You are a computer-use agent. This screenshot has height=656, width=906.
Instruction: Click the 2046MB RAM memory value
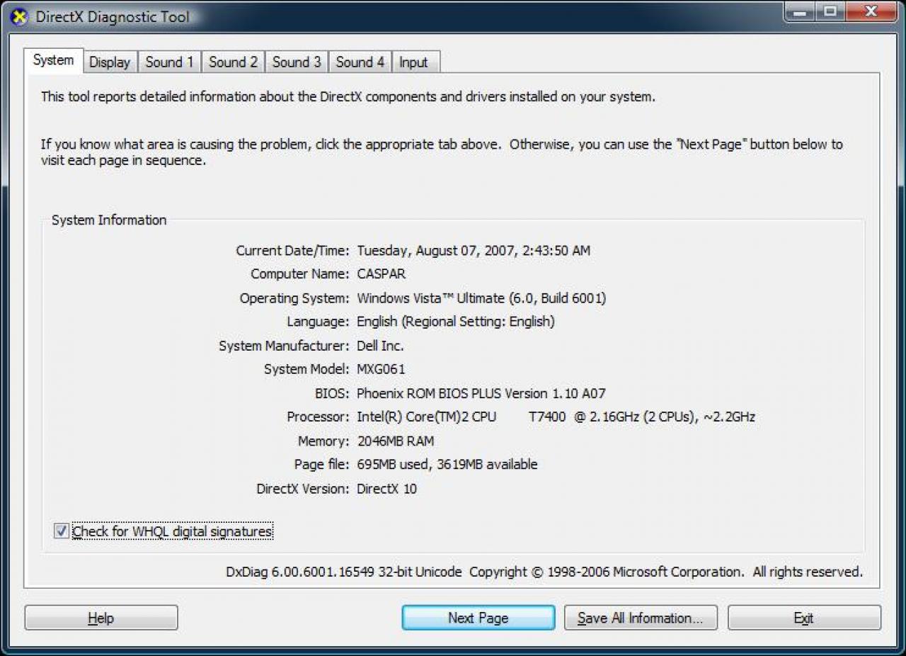tap(396, 441)
